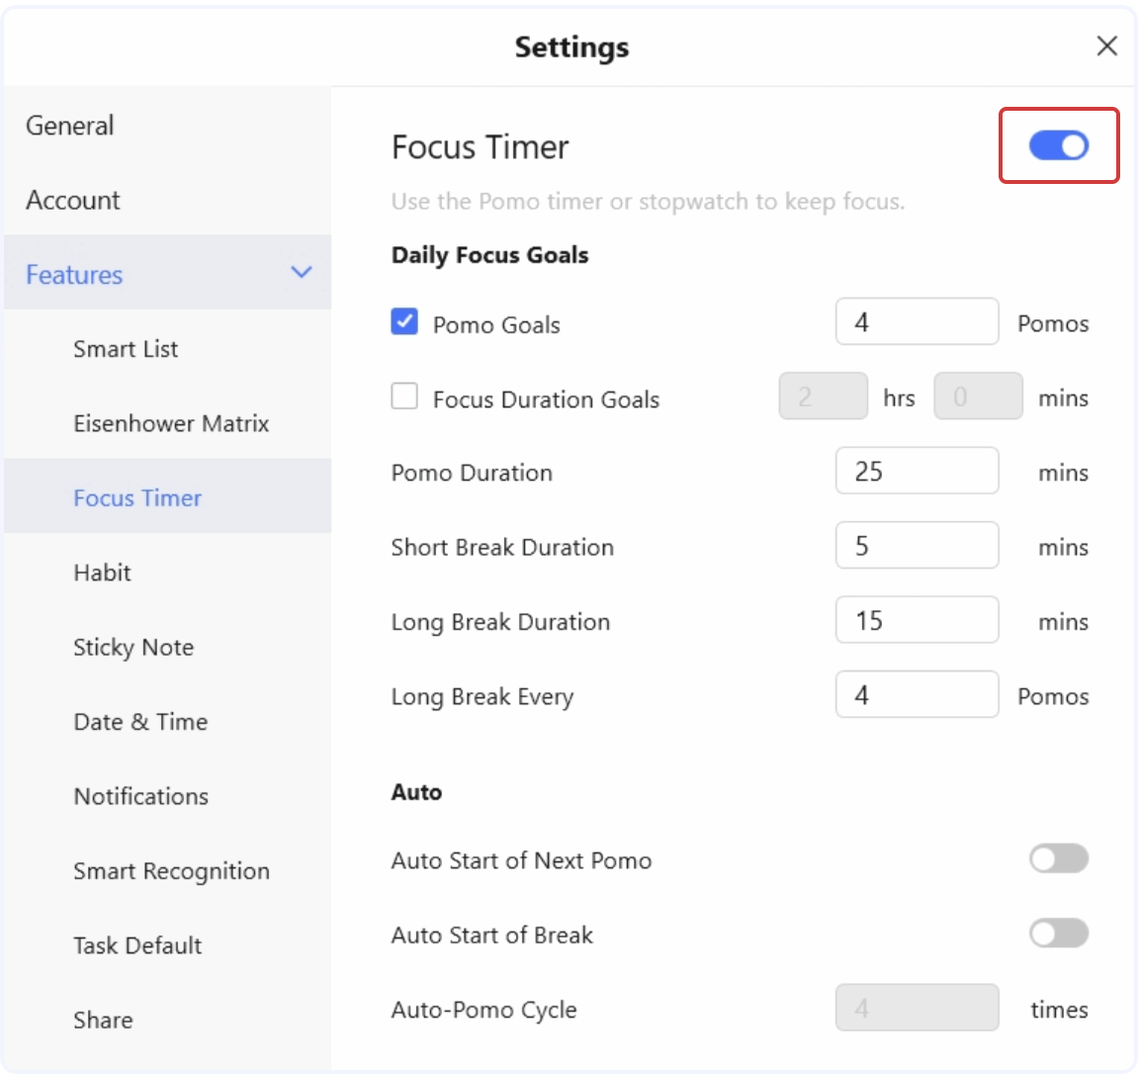Open the Date & Time settings
Image resolution: width=1138 pixels, height=1074 pixels.
[140, 722]
